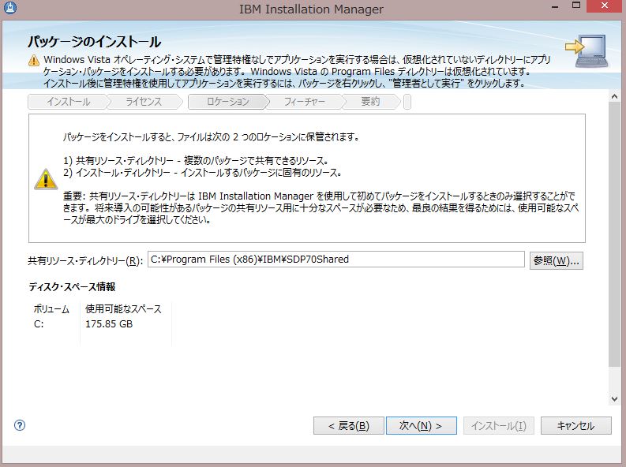Viewport: 626px width, 467px height.
Task: Close the Installation Manager window
Action: click(x=605, y=6)
